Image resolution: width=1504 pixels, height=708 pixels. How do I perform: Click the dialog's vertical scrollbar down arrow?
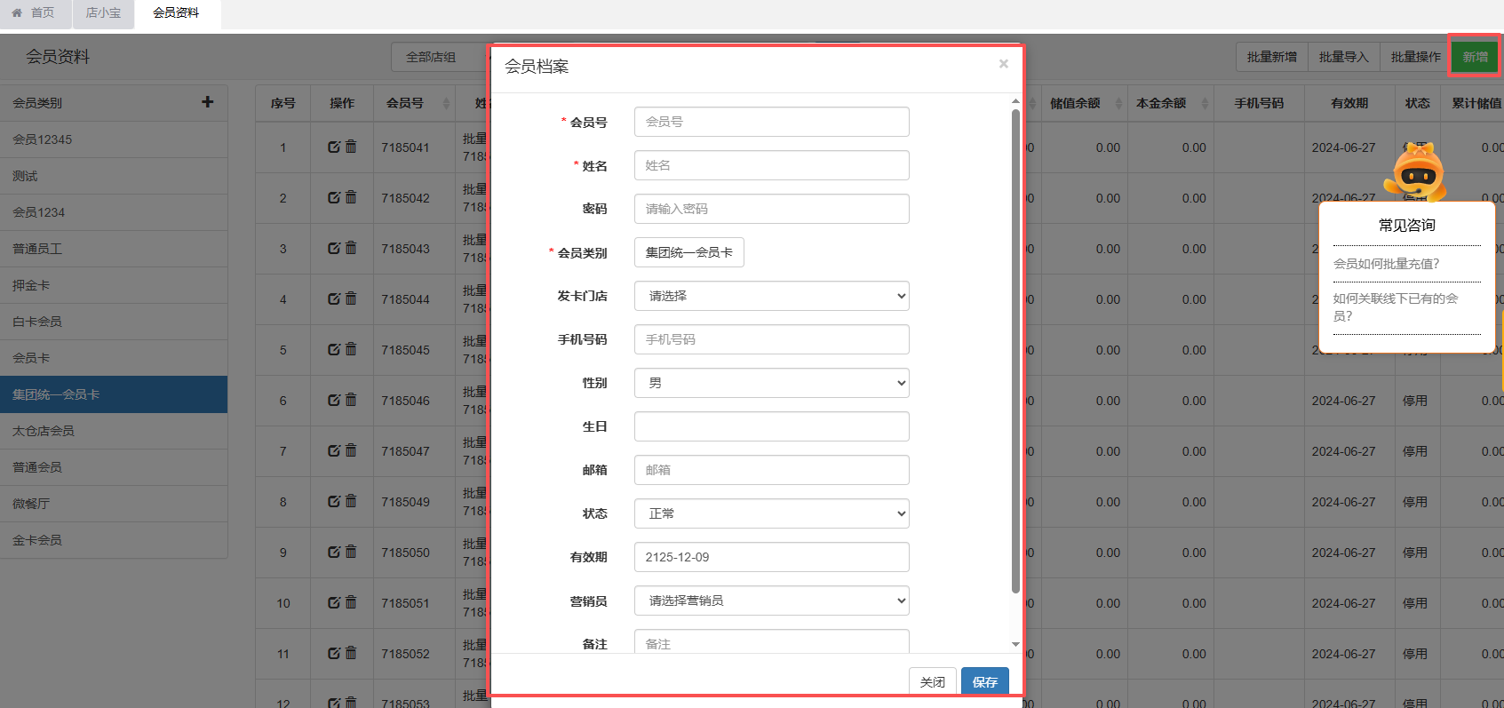point(1015,644)
